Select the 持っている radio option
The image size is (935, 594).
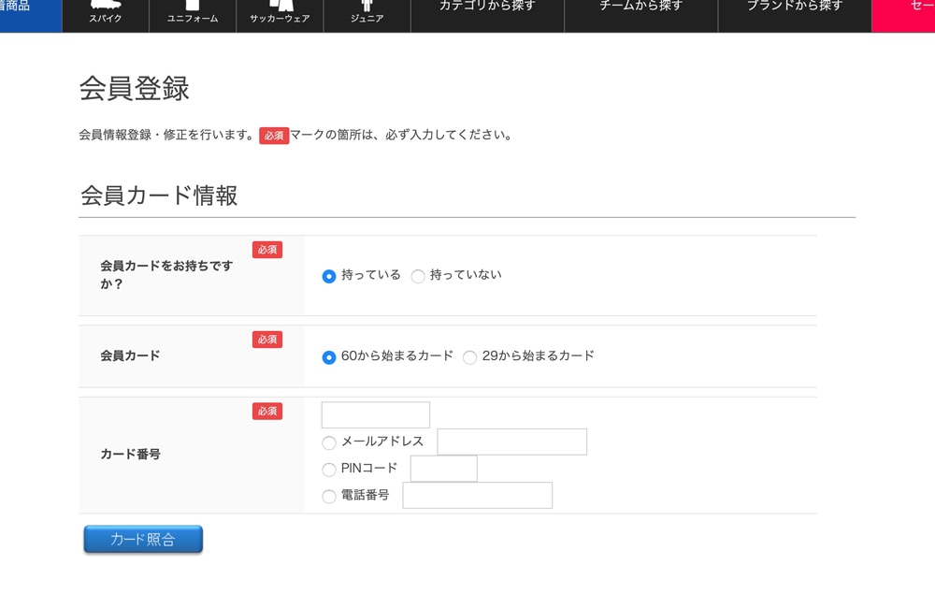click(x=329, y=276)
